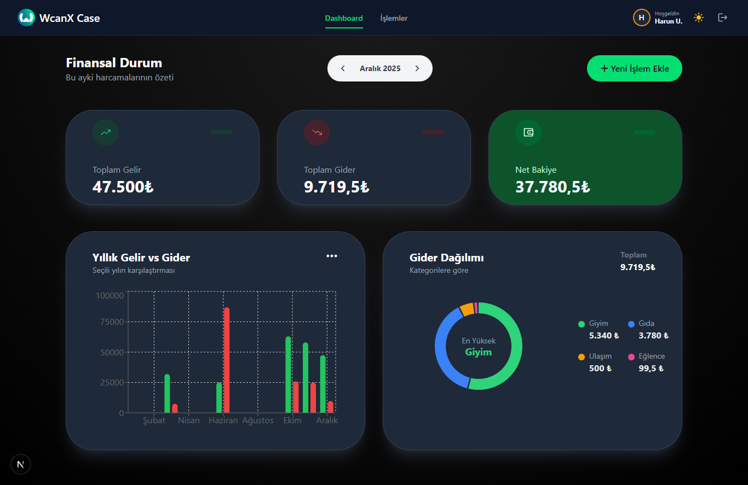Click the user avatar with letter H

coord(641,17)
